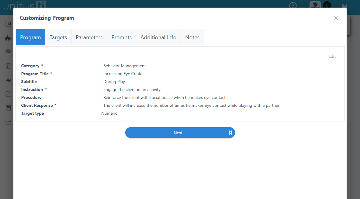Click the 'Customizing Program' dialog title
Screen dimensions: 360x199
point(47,18)
